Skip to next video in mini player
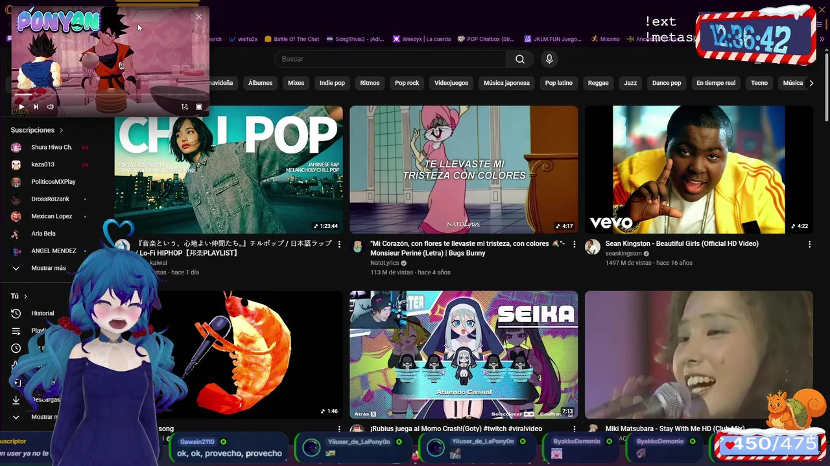The width and height of the screenshot is (830, 466). pos(36,107)
